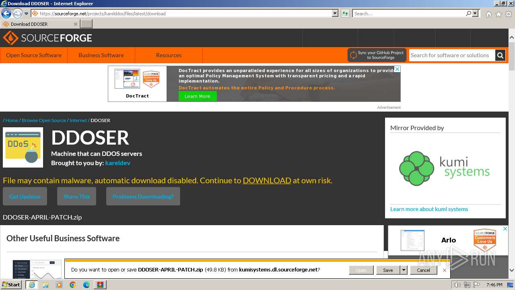Screen dimensions: 515x290
Task: Click the network tray icon
Action: 467,285
